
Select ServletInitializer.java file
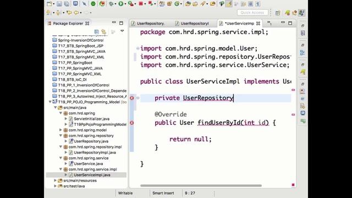(x=92, y=119)
